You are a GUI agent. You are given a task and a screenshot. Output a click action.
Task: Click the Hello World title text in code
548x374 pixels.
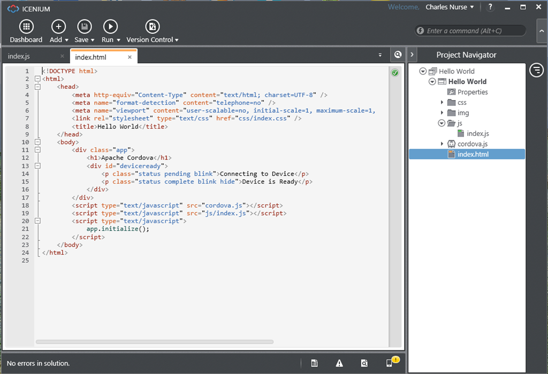[118, 126]
